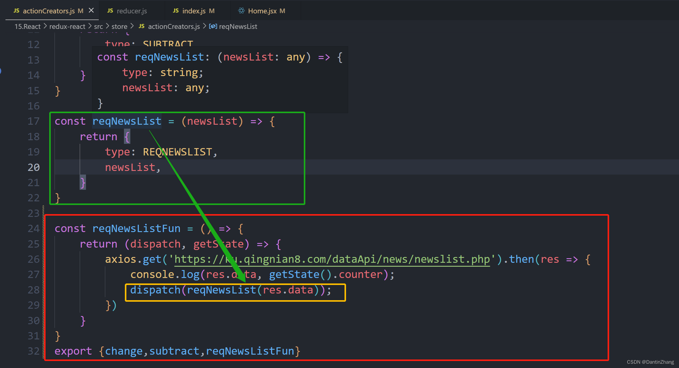The image size is (679, 368).
Task: Switch to the reducer.js tab
Action: pyautogui.click(x=132, y=11)
